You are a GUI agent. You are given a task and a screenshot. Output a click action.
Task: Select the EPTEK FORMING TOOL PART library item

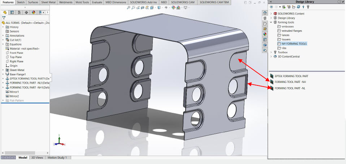291,76
